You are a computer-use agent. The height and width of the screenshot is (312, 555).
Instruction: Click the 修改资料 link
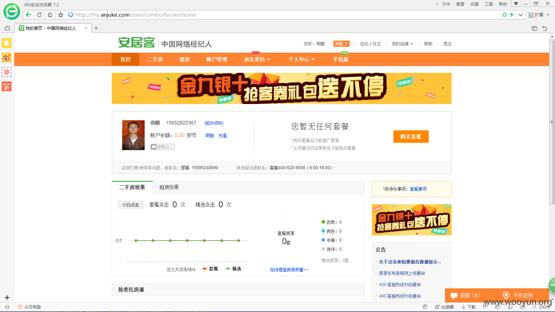[214, 123]
